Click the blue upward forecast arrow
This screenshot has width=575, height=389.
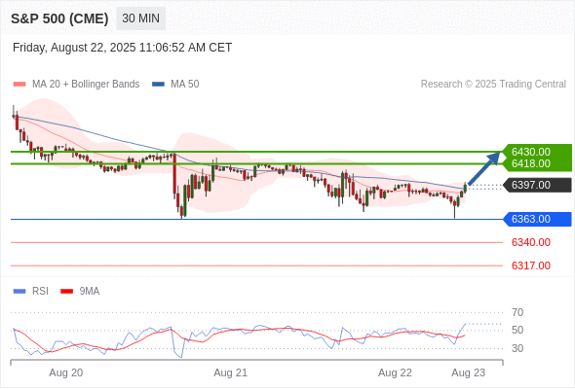pos(484,168)
